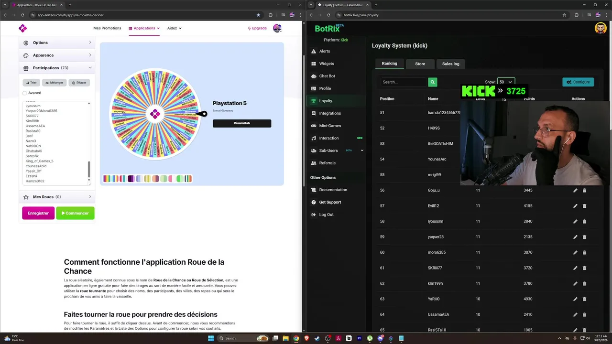This screenshot has height=344, width=612.
Task: Click the BotRix user search field
Action: click(403, 82)
